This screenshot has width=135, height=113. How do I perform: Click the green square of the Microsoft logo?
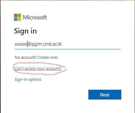click(x=20, y=15)
